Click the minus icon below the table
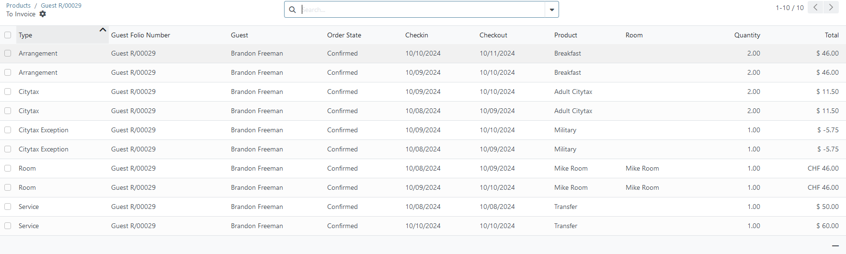This screenshot has width=846, height=254. [835, 245]
